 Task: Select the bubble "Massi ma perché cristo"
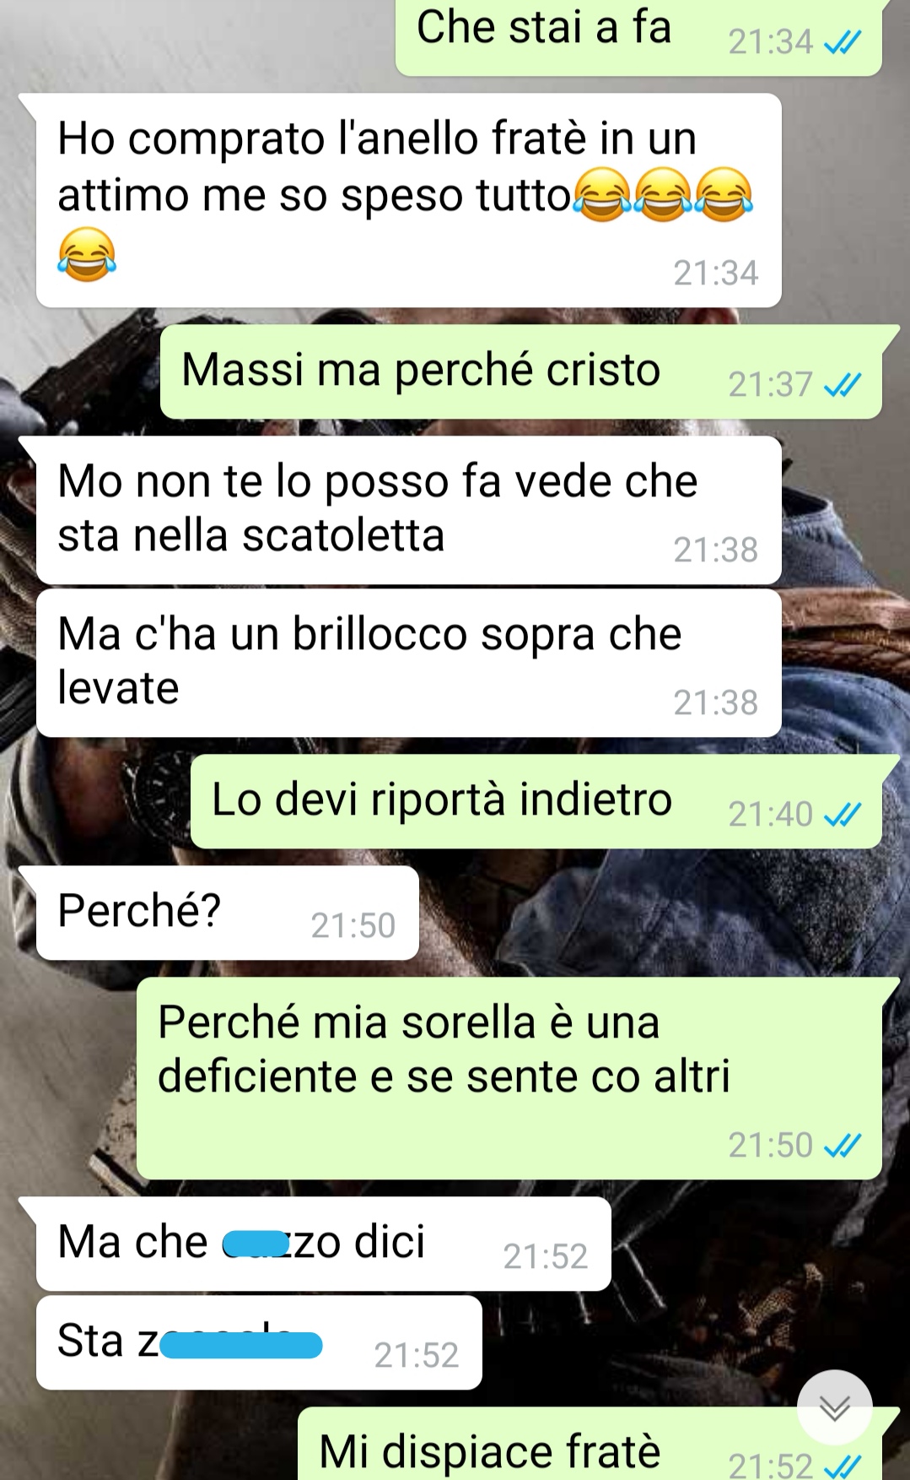520,371
